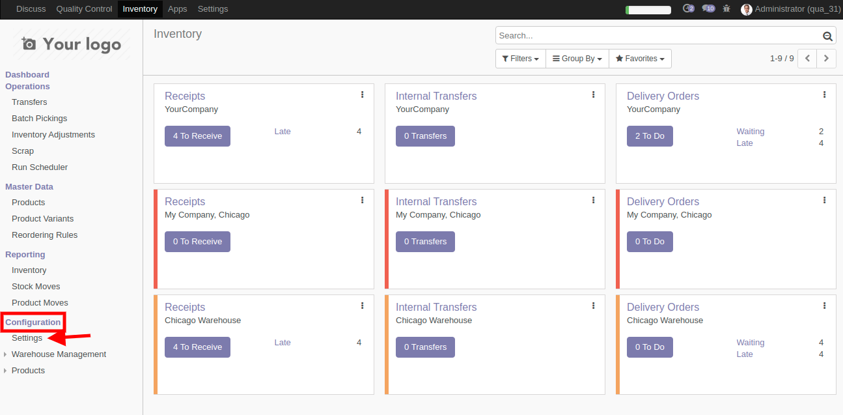Screen dimensions: 843x415
Task: Open kebab menu on Chicago Warehouse Delivery Orders card
Action: point(824,306)
